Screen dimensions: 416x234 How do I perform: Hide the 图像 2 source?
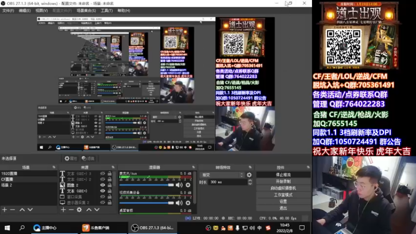(102, 185)
